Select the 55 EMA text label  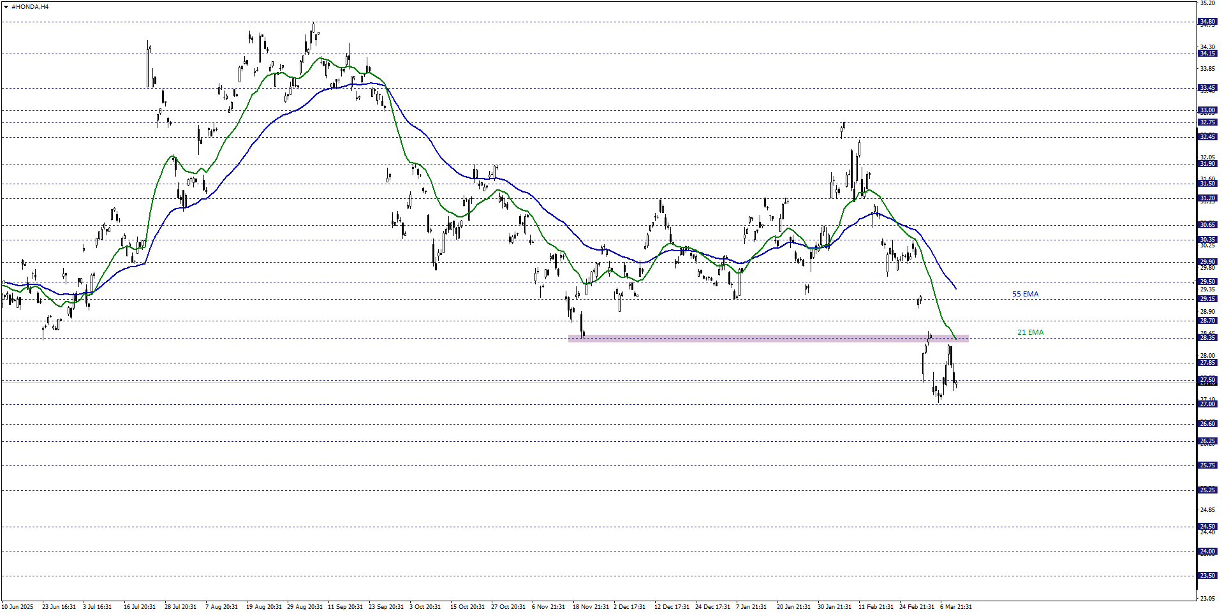[1025, 295]
